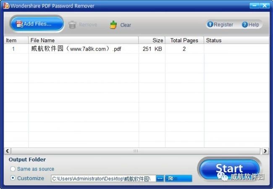Image resolution: width=273 pixels, height=189 pixels.
Task: Browse output folder with the ellipsis button
Action: (x=160, y=179)
